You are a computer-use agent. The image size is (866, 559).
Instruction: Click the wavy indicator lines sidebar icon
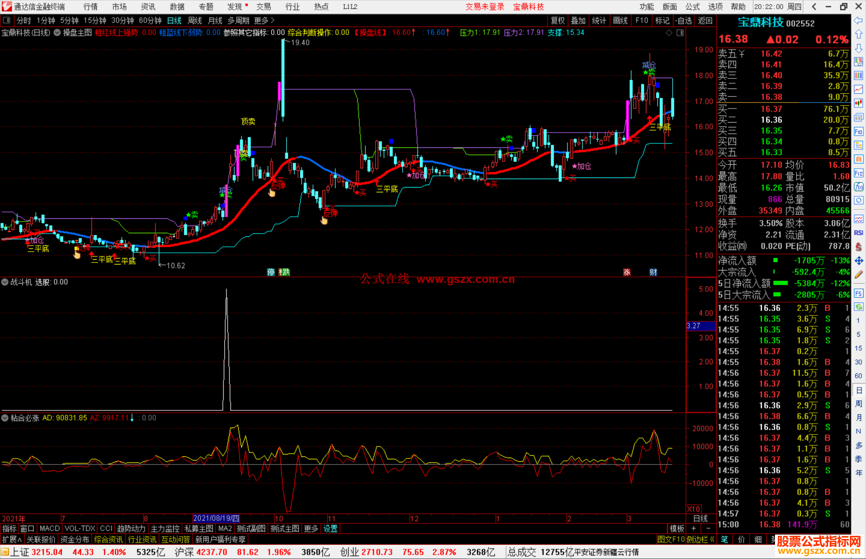click(858, 219)
